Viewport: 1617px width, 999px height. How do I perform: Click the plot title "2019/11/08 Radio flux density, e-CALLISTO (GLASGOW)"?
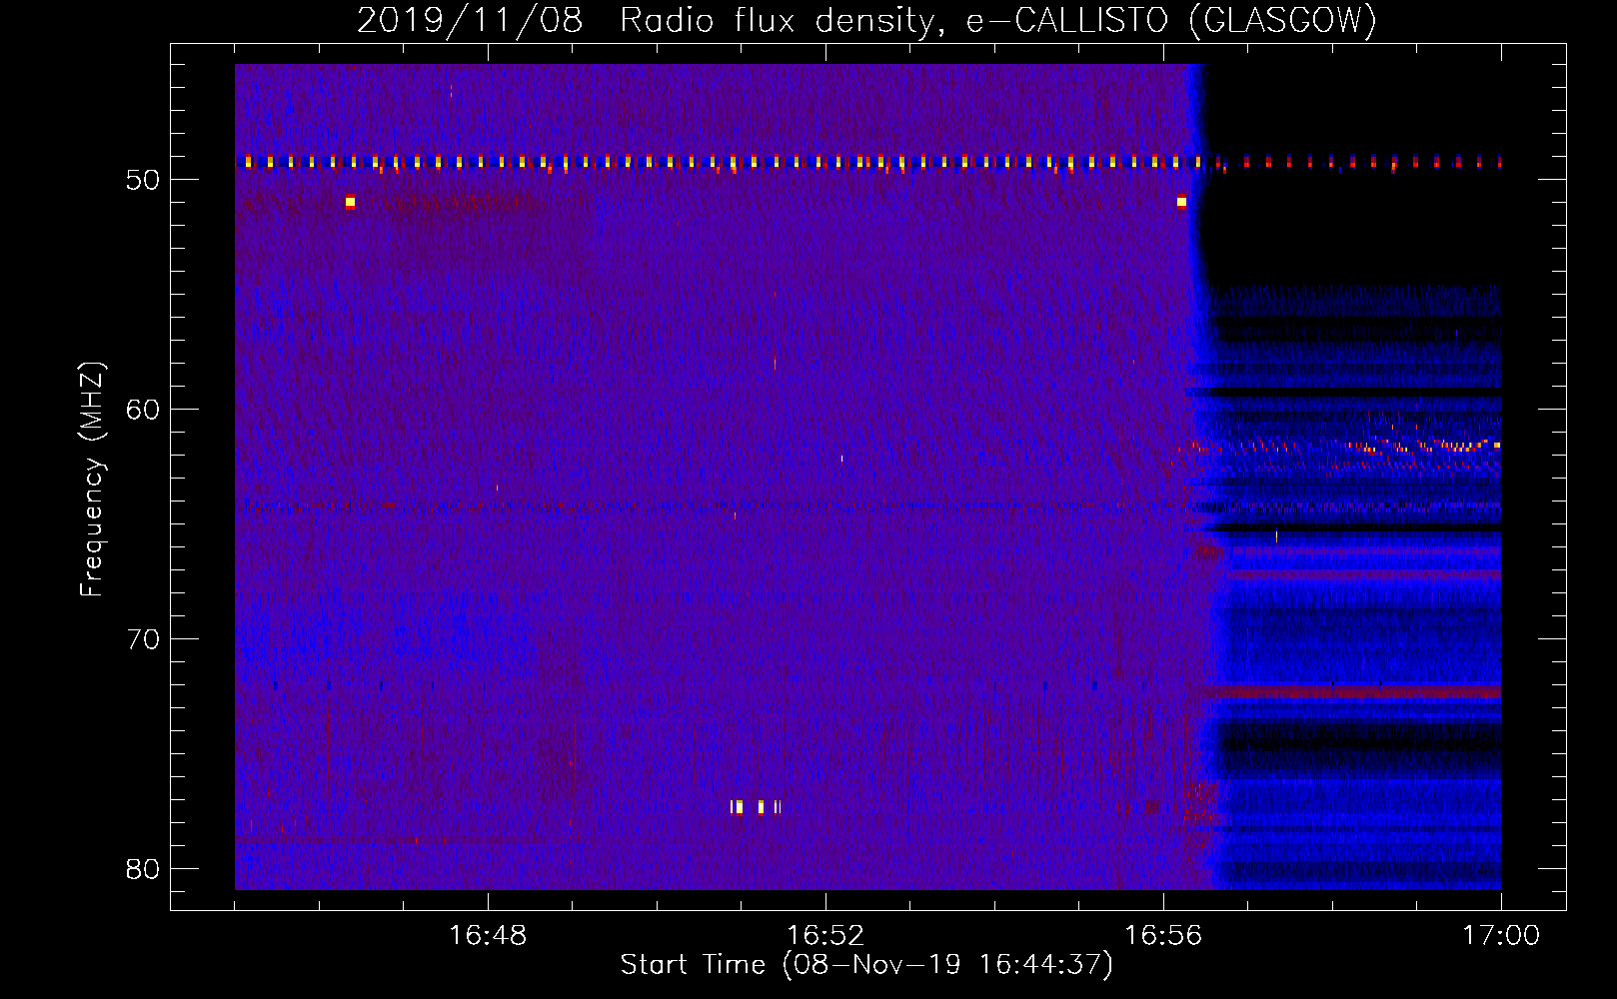pyautogui.click(x=866, y=20)
